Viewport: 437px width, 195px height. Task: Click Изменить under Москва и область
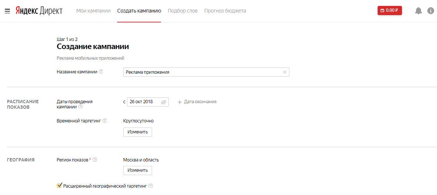tap(138, 170)
